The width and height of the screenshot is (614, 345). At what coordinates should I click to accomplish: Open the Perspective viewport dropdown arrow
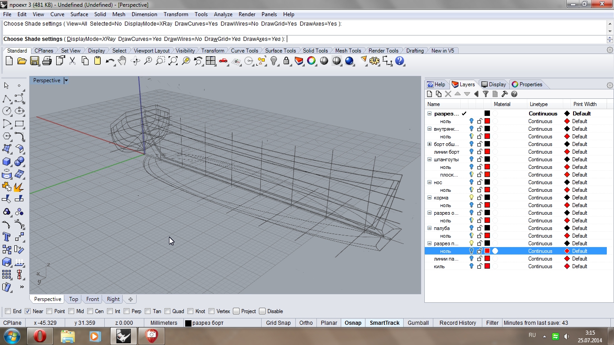tap(66, 80)
